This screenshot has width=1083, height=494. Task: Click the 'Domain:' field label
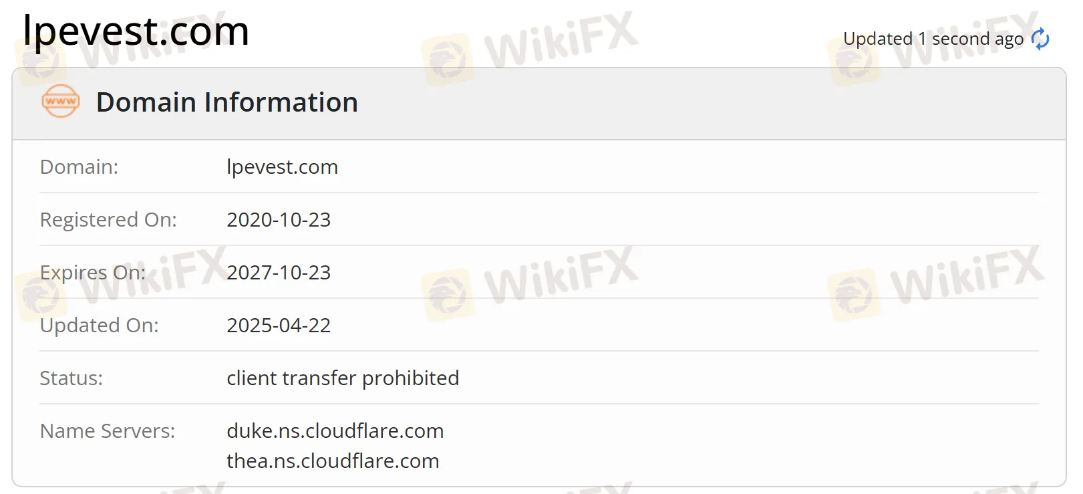79,166
